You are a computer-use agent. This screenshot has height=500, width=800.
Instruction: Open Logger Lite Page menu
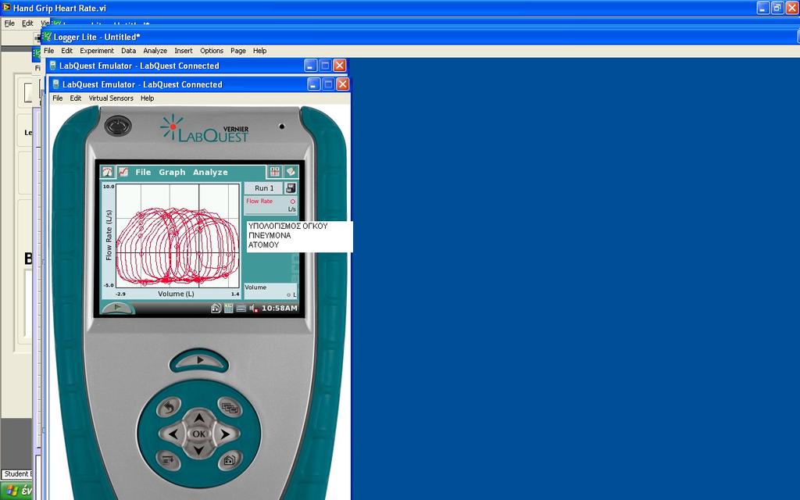pyautogui.click(x=238, y=51)
